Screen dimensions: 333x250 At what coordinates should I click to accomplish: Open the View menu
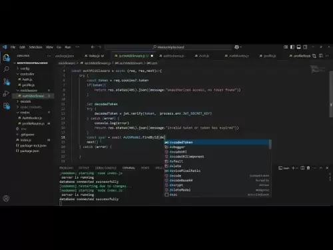[x=49, y=47]
